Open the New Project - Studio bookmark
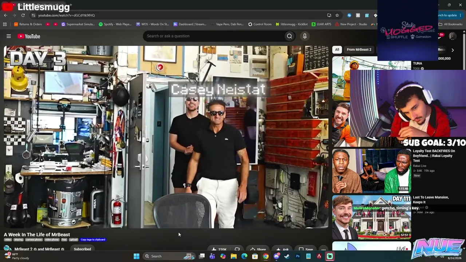The width and height of the screenshot is (466, 262). (x=351, y=24)
